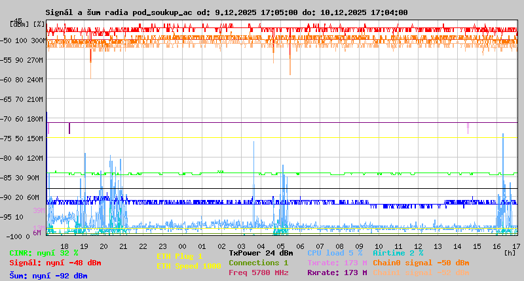Select the 'Signál: nyní -48 dBm' legend entry
This screenshot has width=524, height=281.
click(55, 263)
